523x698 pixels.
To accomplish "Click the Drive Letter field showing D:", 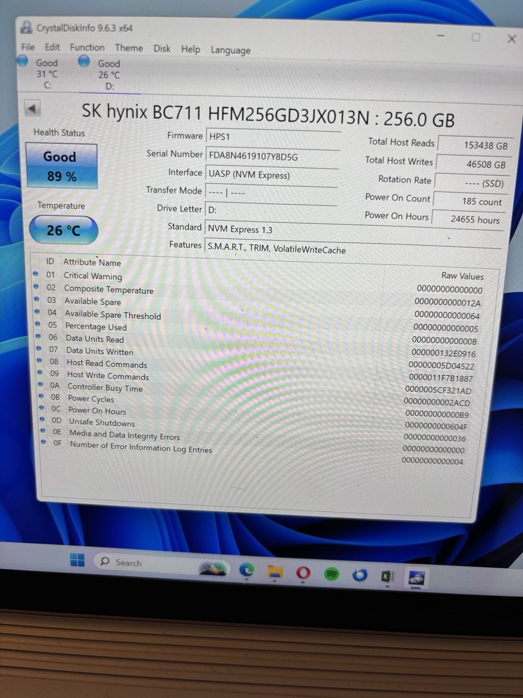I will (x=272, y=211).
